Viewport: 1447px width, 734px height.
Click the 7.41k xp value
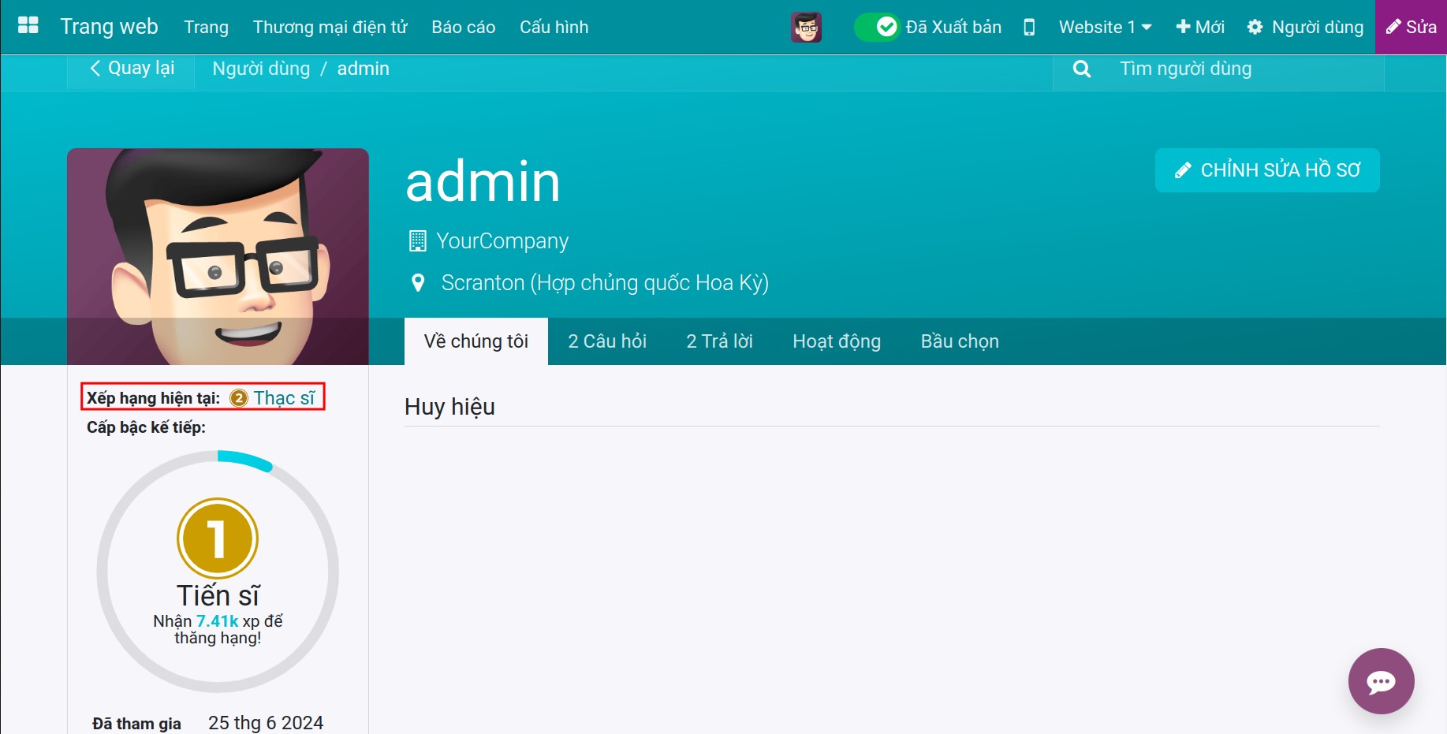[217, 621]
